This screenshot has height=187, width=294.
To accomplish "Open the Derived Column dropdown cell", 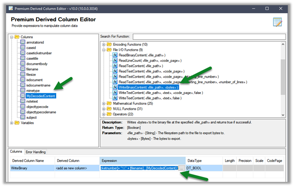I will coord(76,168).
